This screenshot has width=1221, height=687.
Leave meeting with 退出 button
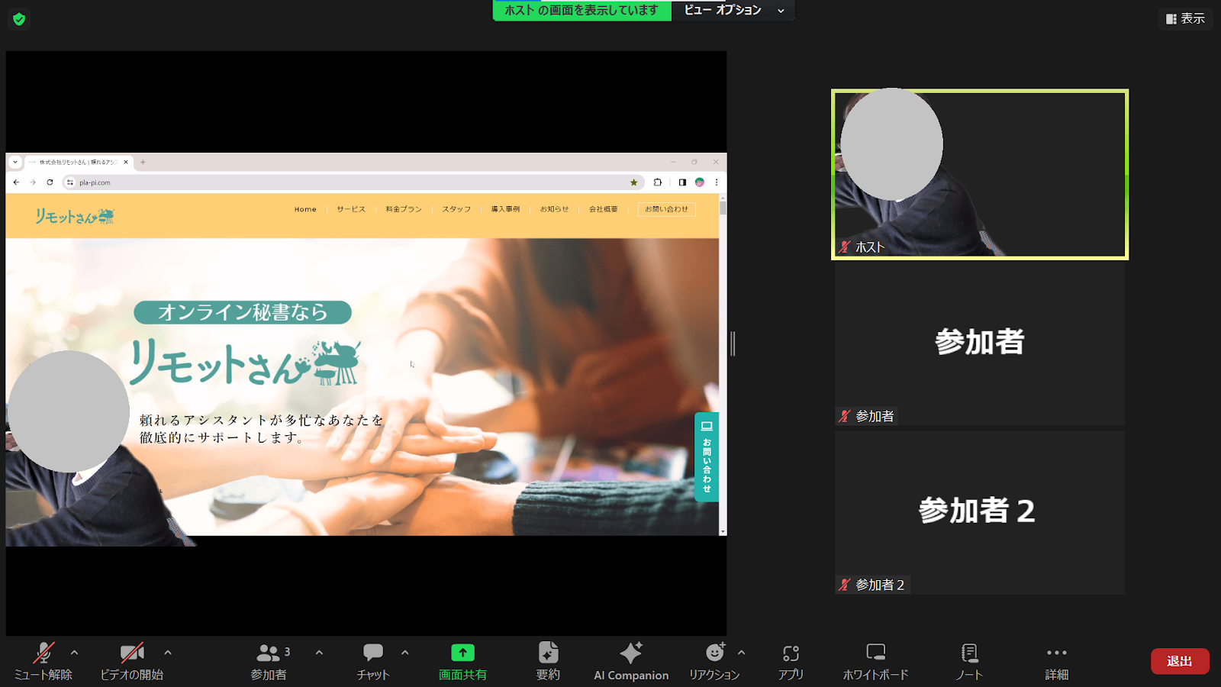click(1180, 661)
